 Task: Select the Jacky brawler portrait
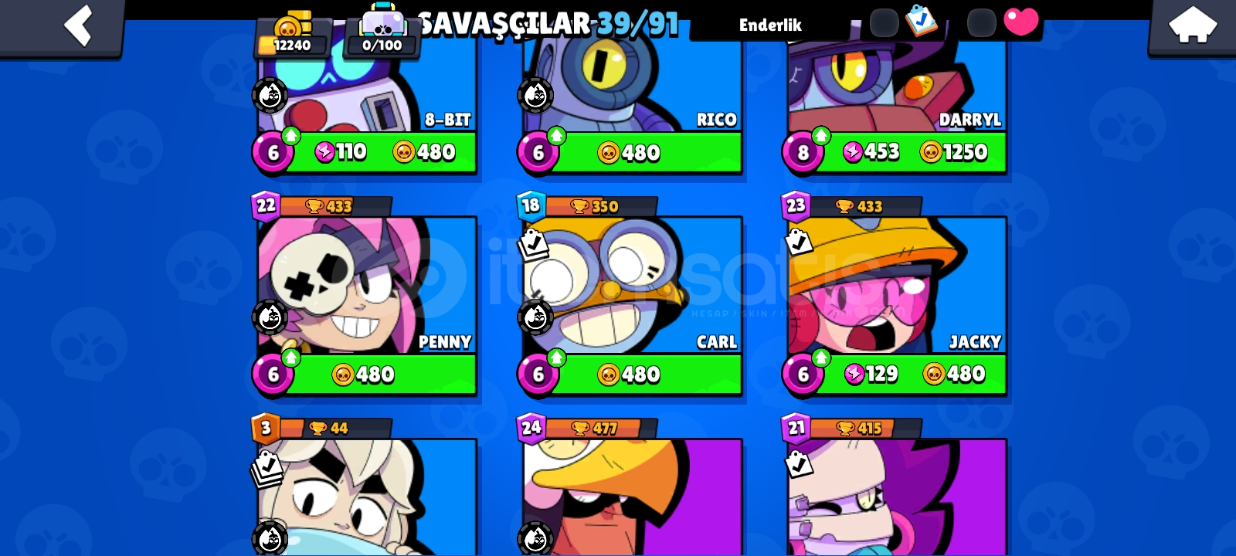click(897, 285)
